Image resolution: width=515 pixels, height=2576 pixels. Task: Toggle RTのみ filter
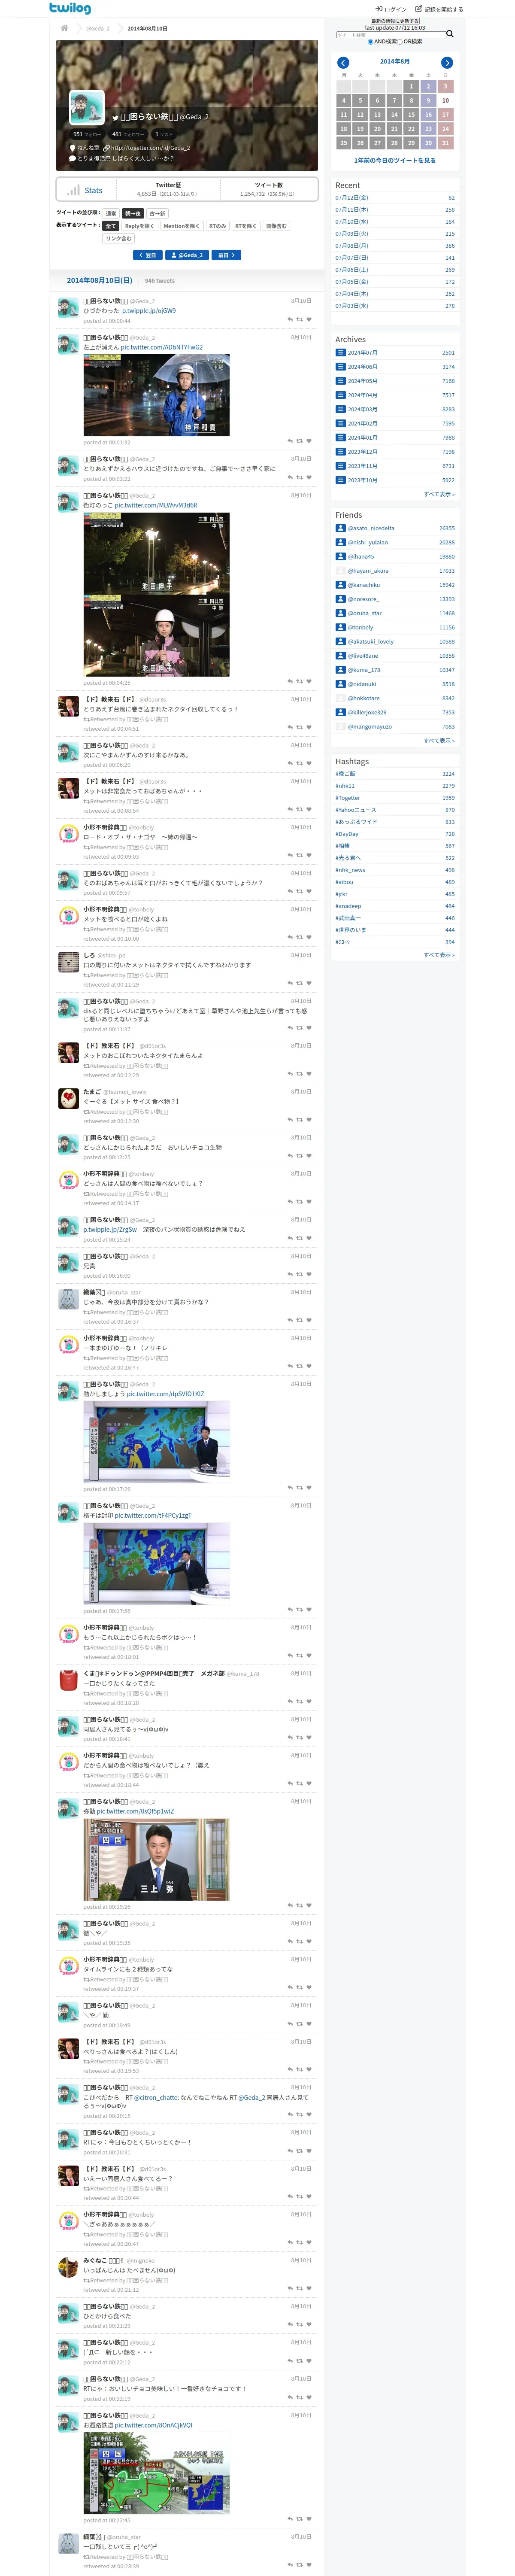click(x=218, y=226)
